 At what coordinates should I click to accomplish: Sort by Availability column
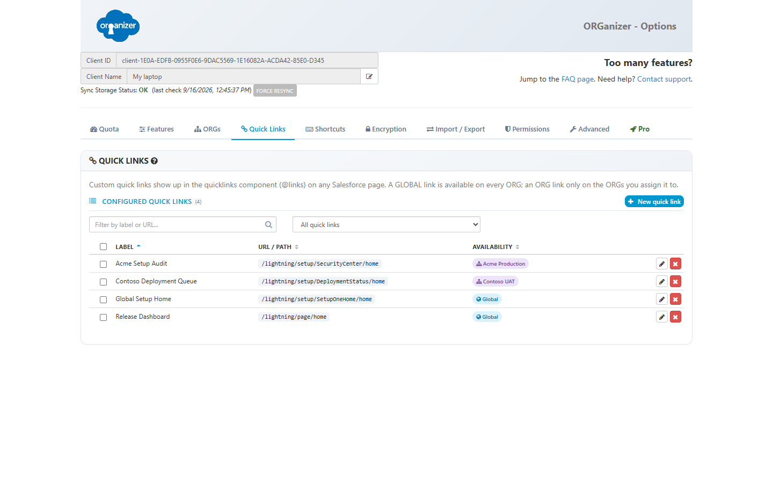point(496,247)
